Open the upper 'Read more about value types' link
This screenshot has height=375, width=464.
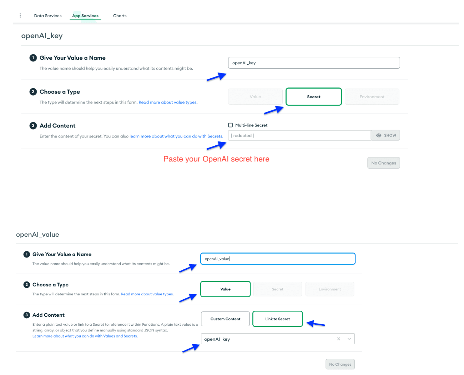click(x=168, y=102)
